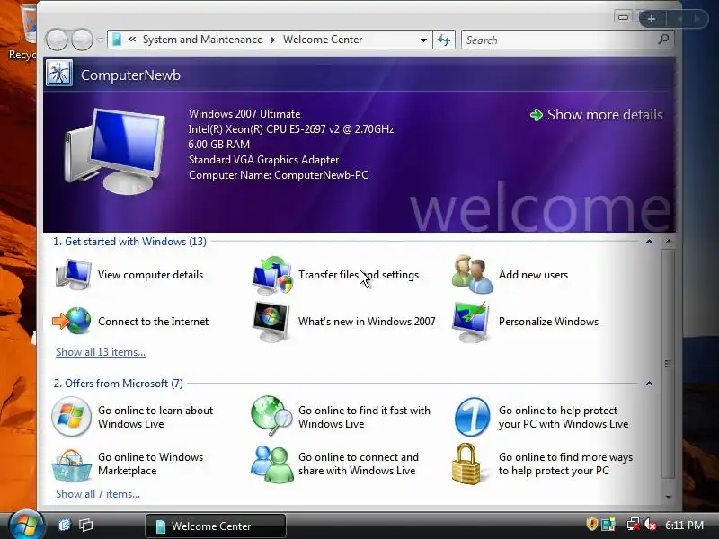Click Windows 2007 Ultimate text

point(244,114)
